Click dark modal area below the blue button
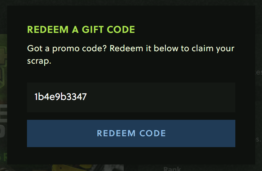This screenshot has height=171, width=262. click(x=131, y=155)
